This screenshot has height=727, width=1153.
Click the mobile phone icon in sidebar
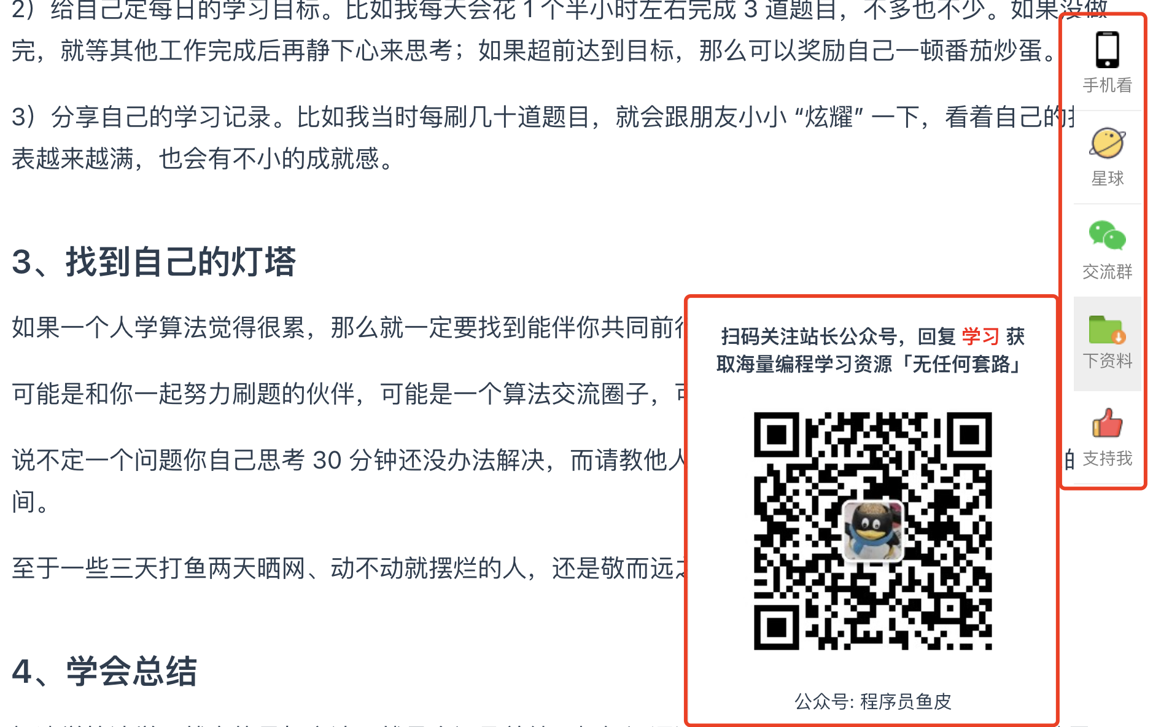(x=1108, y=50)
